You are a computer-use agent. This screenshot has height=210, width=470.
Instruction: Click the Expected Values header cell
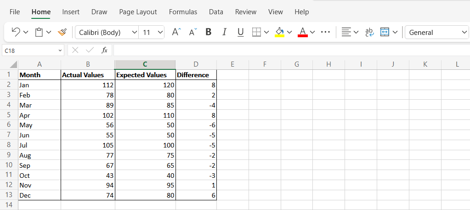tap(145, 75)
